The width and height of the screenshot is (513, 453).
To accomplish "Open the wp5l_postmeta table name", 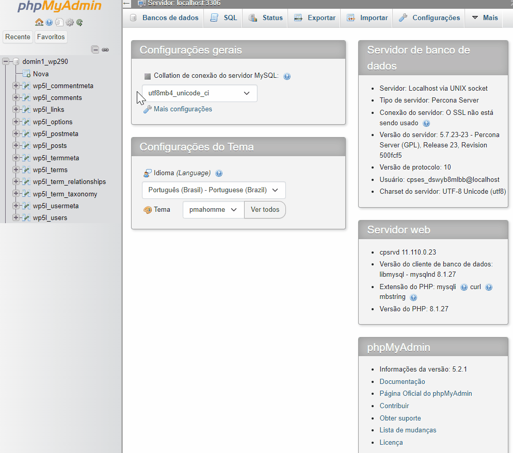I will pyautogui.click(x=55, y=133).
